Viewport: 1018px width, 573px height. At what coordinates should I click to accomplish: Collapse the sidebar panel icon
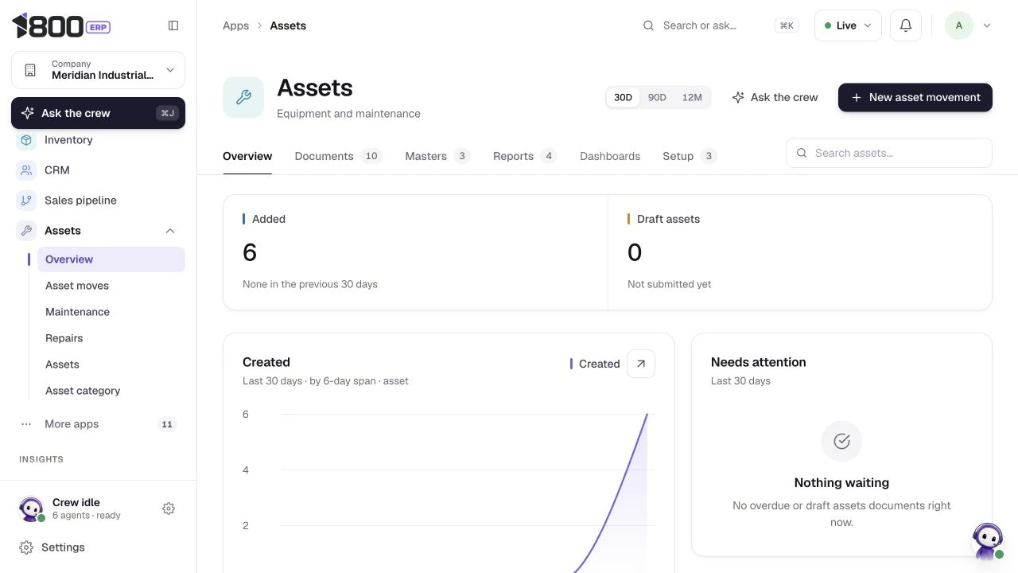coord(173,25)
